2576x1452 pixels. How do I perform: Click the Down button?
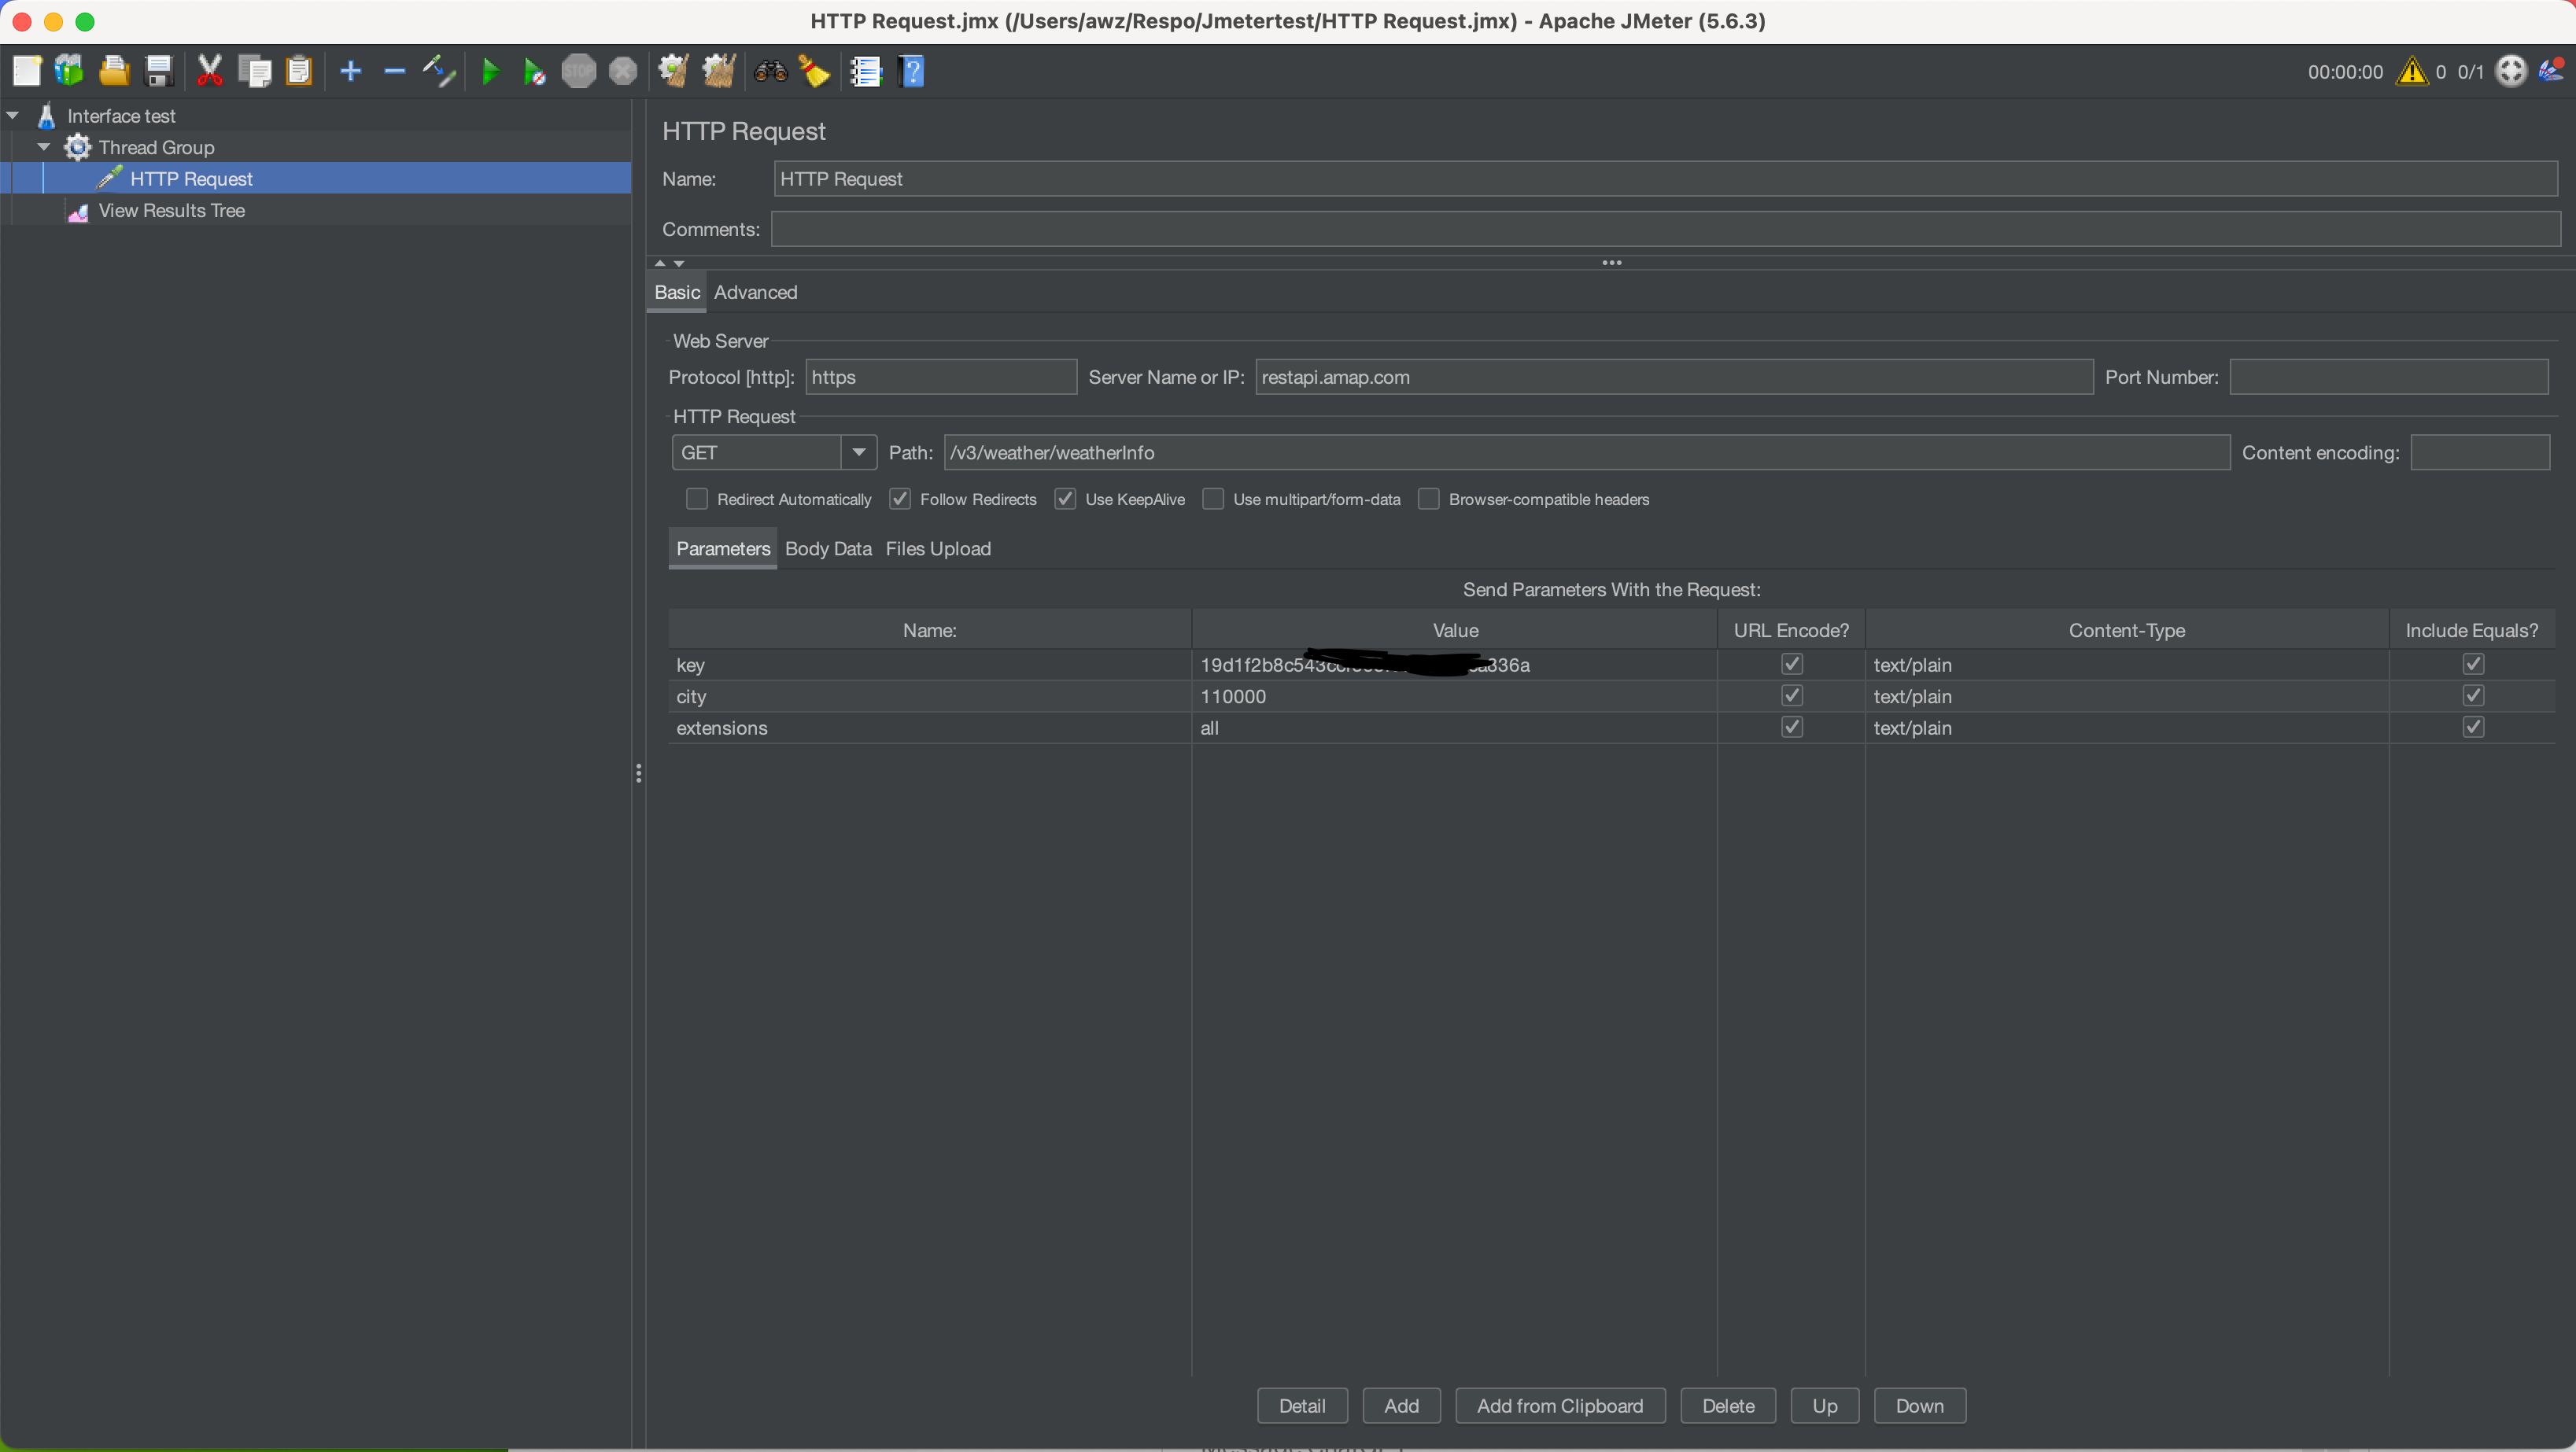[1920, 1405]
